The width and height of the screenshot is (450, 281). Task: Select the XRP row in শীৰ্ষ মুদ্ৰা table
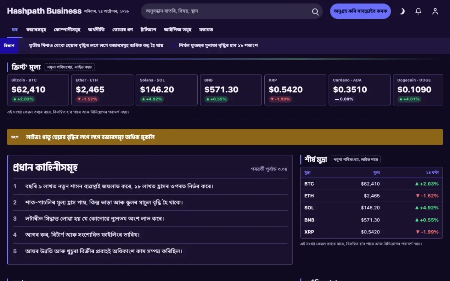[372, 232]
